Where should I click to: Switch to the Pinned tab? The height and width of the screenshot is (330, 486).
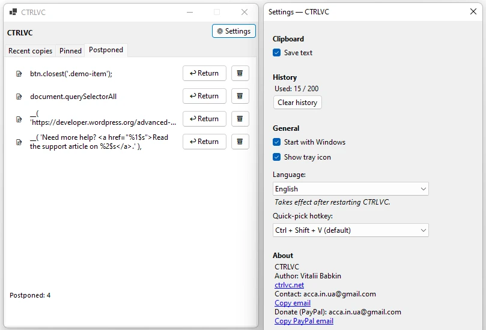pos(70,51)
